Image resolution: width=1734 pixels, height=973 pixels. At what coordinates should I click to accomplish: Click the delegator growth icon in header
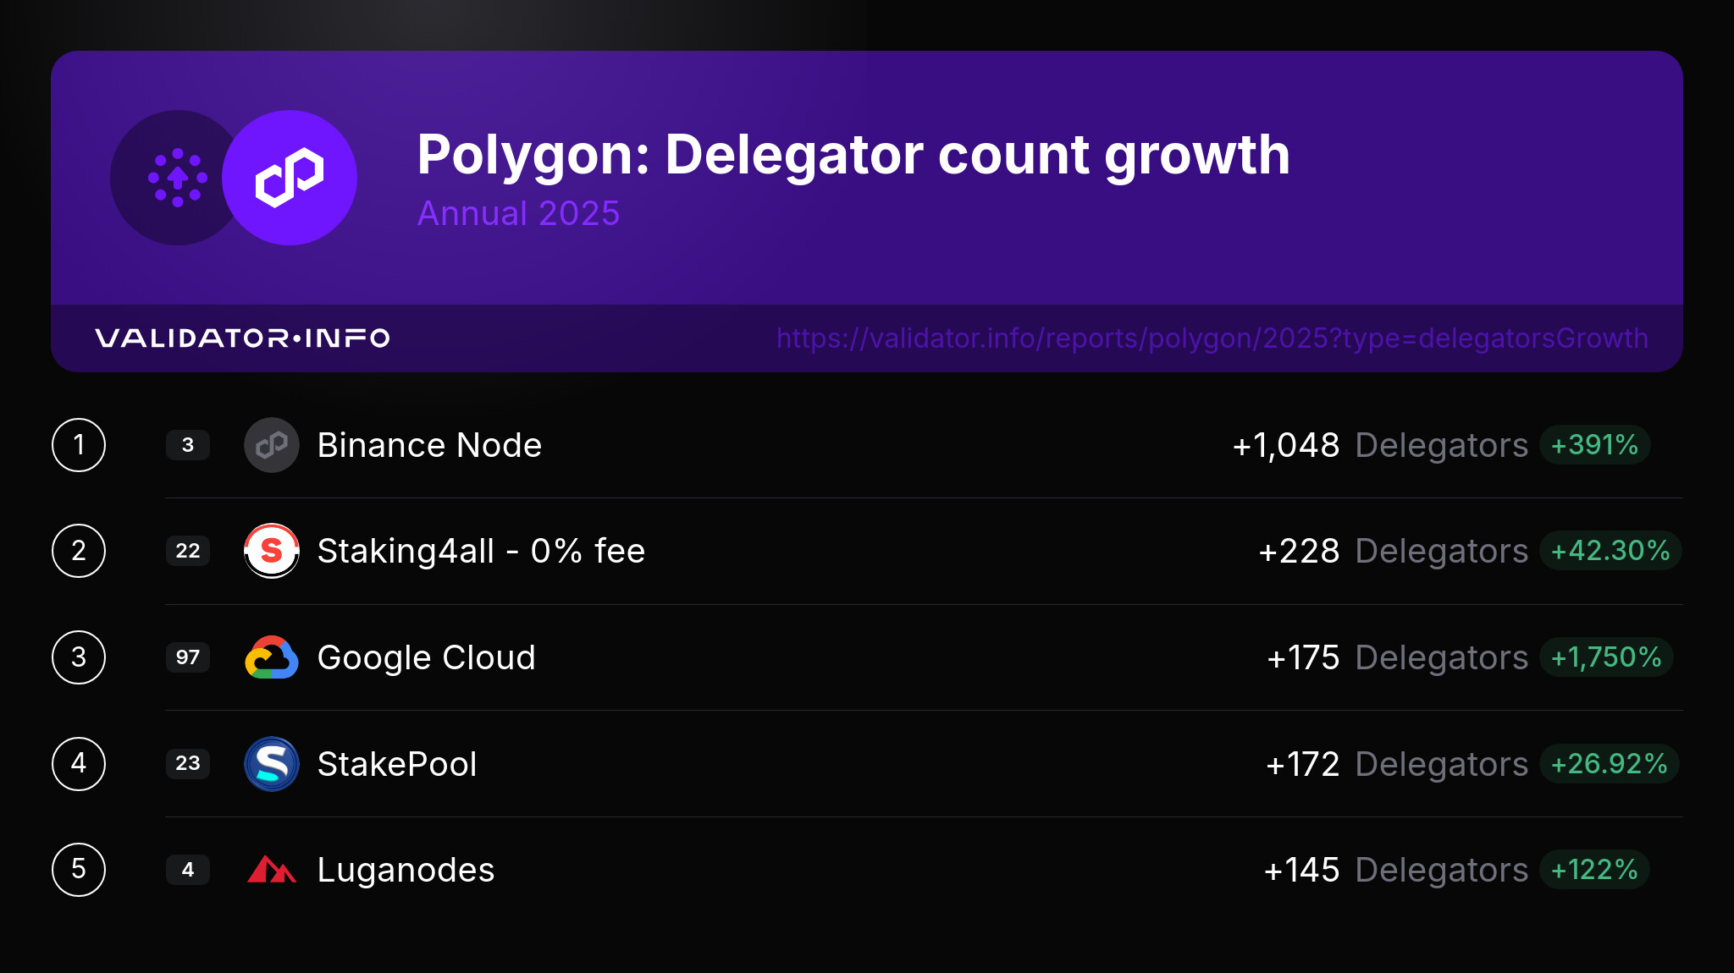176,178
